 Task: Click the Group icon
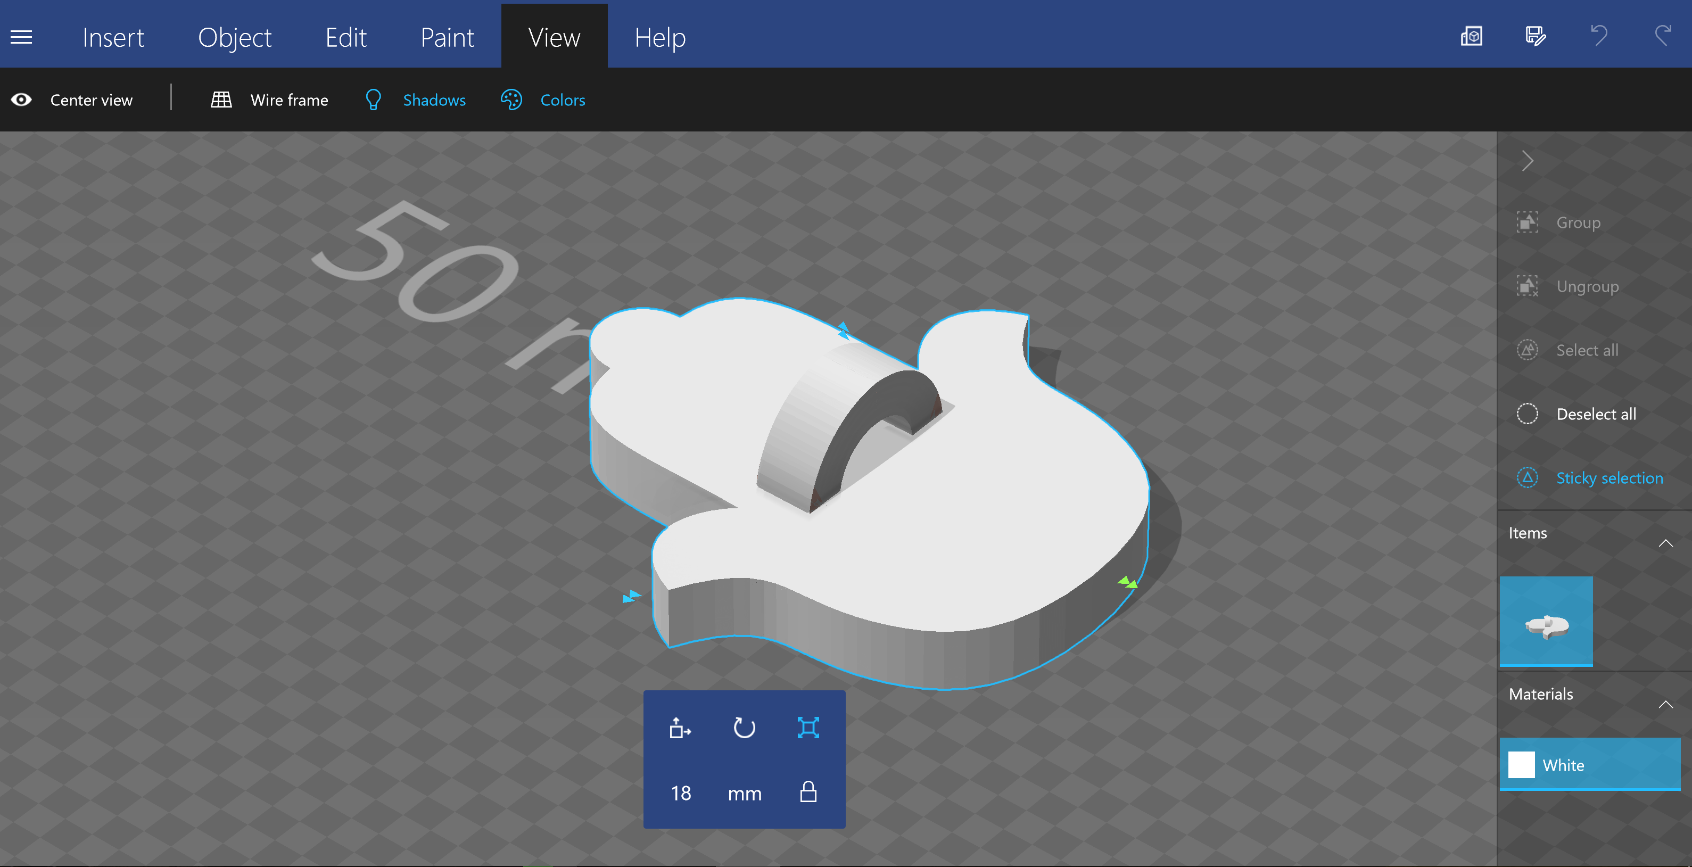1527,222
